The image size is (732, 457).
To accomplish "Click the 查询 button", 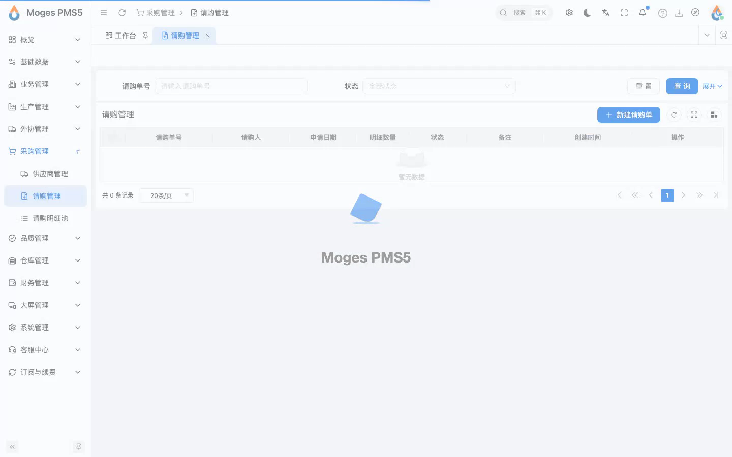I will tap(682, 86).
